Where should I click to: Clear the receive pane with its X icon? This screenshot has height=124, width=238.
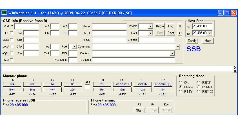click(x=235, y=67)
